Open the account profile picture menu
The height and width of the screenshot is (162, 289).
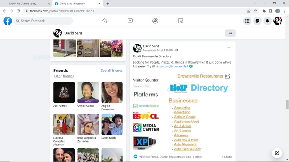click(277, 21)
